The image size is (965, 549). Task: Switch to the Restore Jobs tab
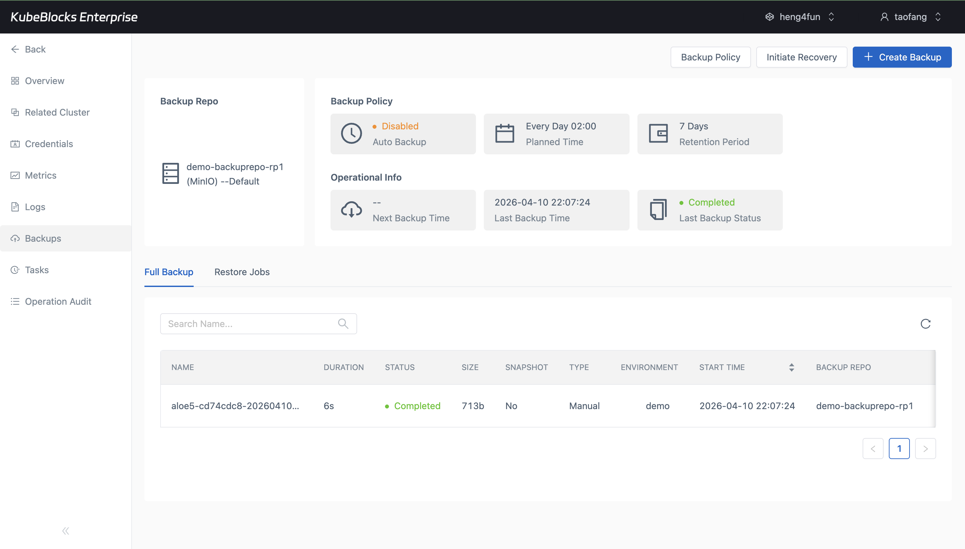tap(242, 272)
